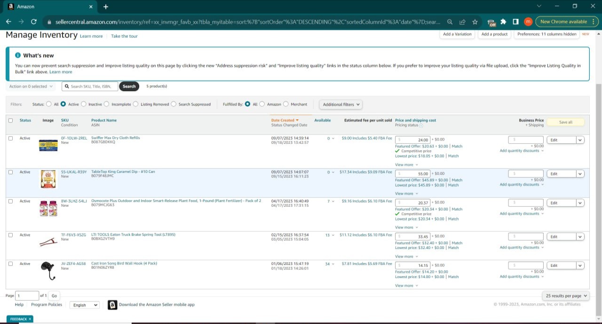Image resolution: width=602 pixels, height=324 pixels.
Task: Open Preferences: 11 columns hidden
Action: tap(547, 34)
